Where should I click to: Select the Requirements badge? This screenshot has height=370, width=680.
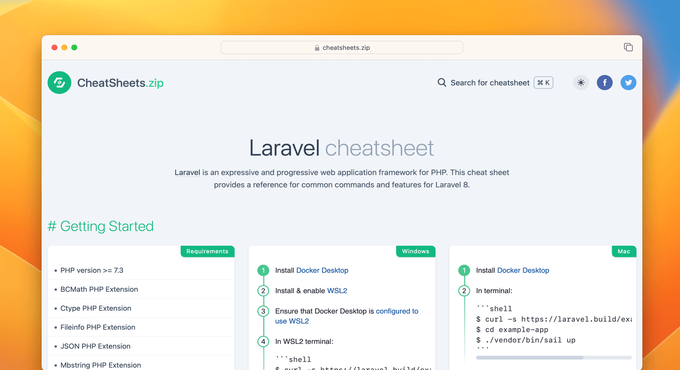[x=207, y=251]
